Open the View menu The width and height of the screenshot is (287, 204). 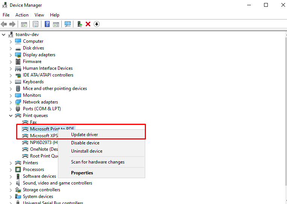click(x=39, y=15)
